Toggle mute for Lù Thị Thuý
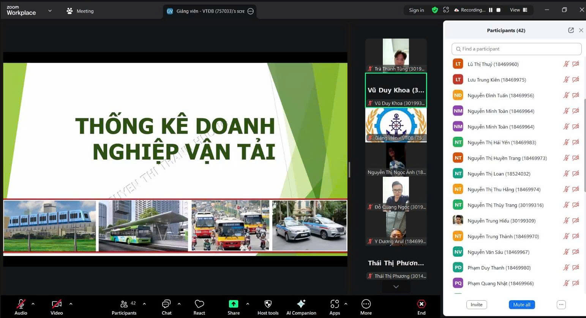The image size is (586, 318). (566, 64)
